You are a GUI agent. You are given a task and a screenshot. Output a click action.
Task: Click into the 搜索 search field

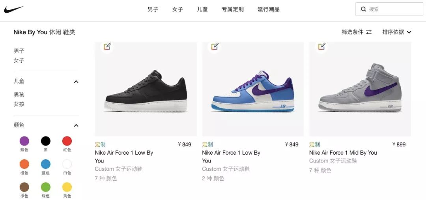[x=389, y=9]
